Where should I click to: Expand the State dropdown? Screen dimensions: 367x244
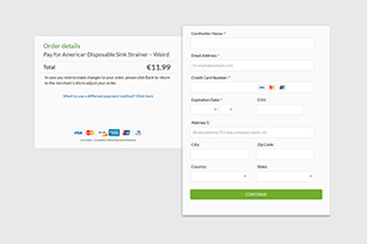(285, 176)
